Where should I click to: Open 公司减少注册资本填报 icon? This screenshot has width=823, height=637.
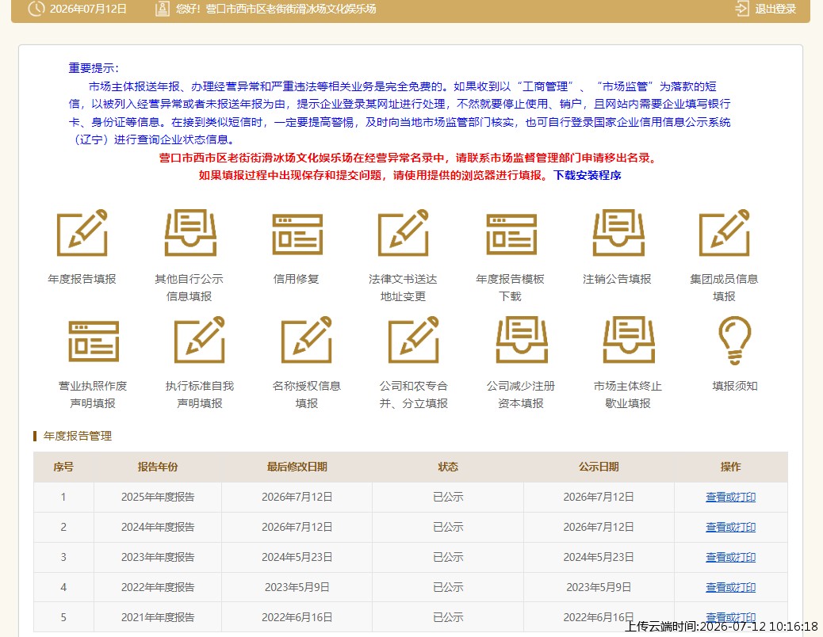[x=522, y=340]
